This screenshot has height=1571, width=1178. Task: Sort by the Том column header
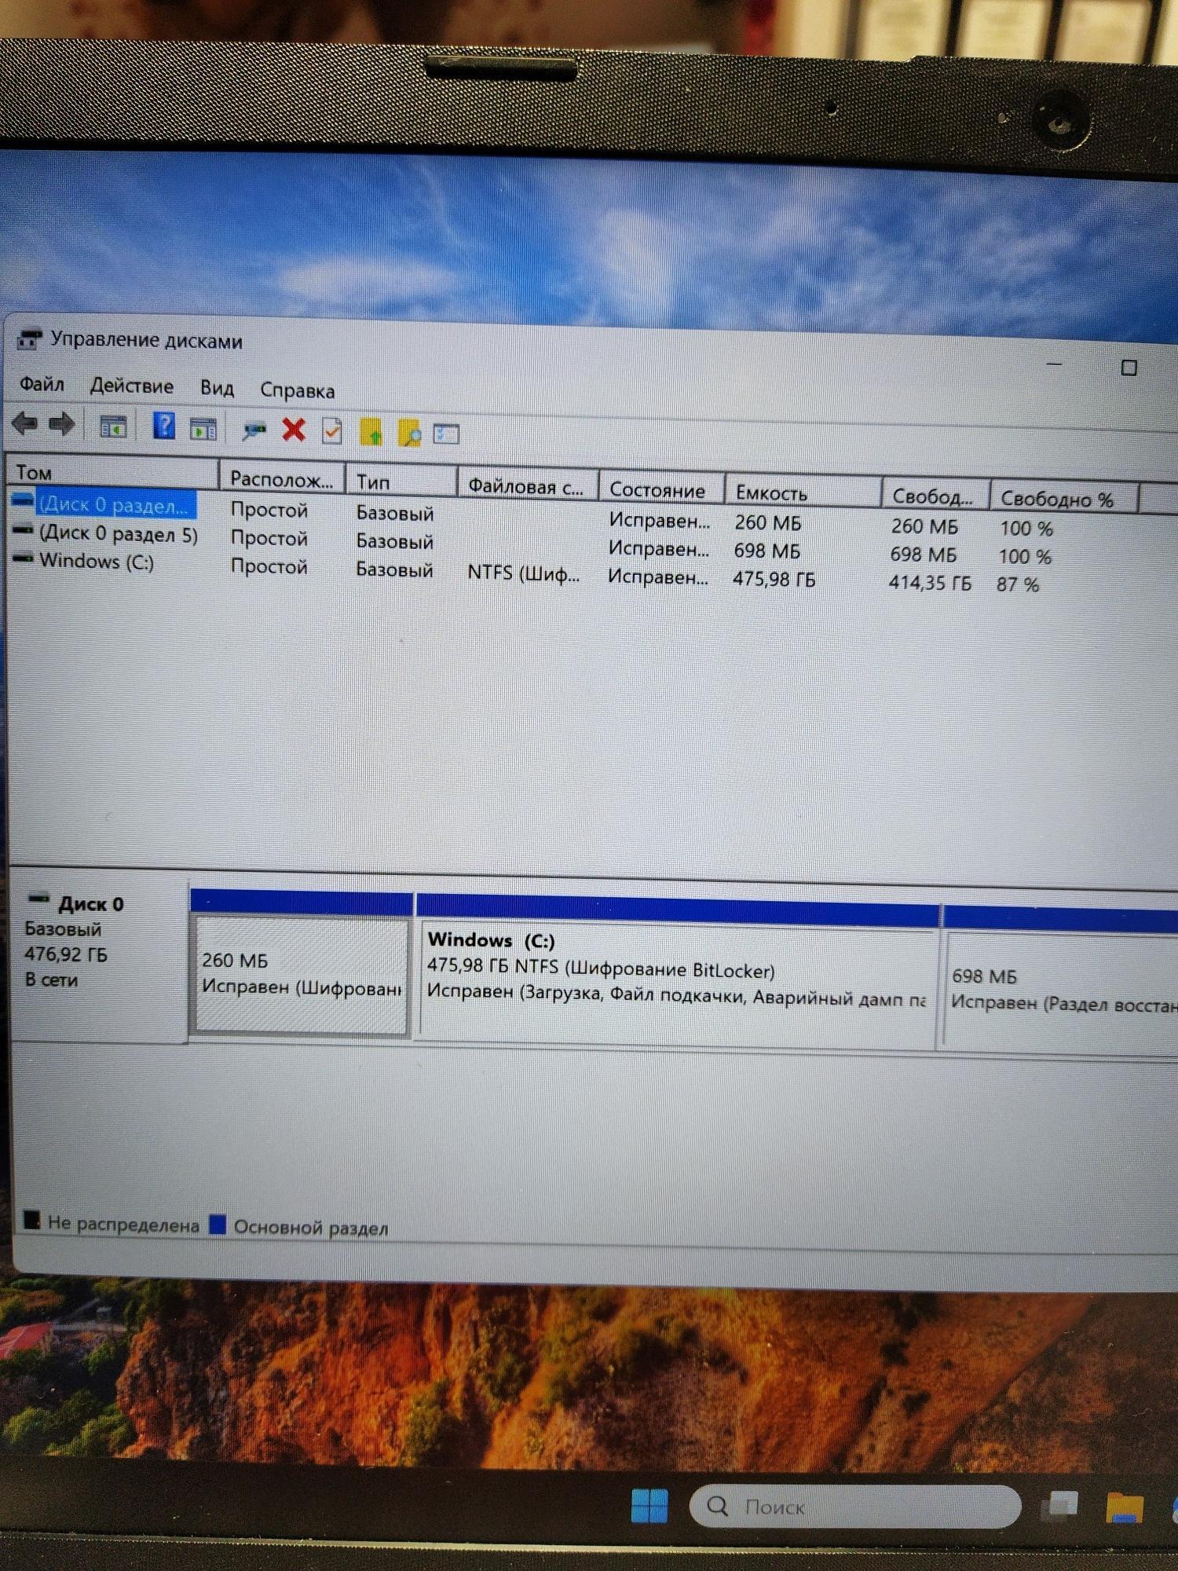[112, 473]
